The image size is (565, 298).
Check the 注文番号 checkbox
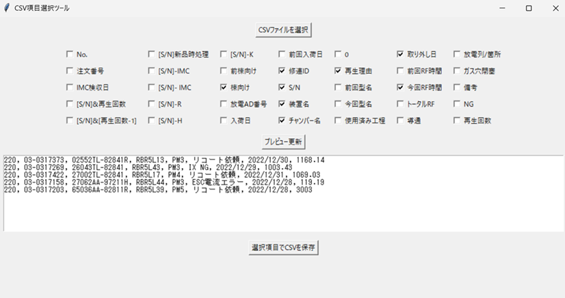[x=70, y=70]
